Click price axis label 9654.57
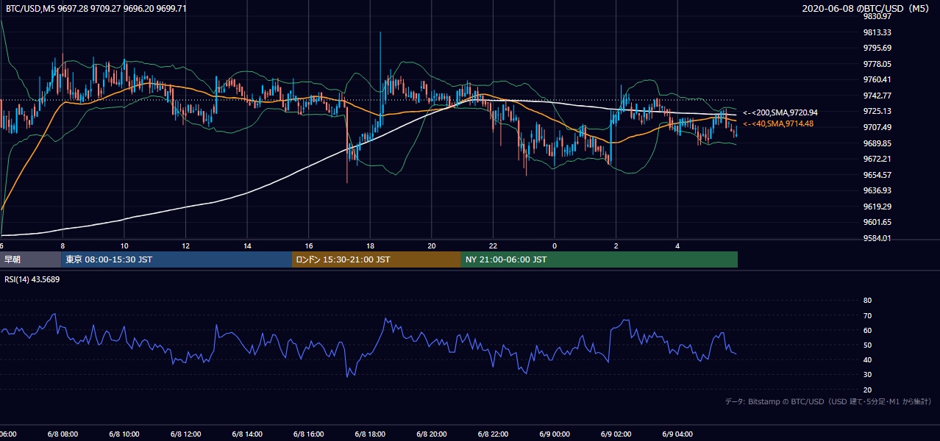 click(877, 175)
